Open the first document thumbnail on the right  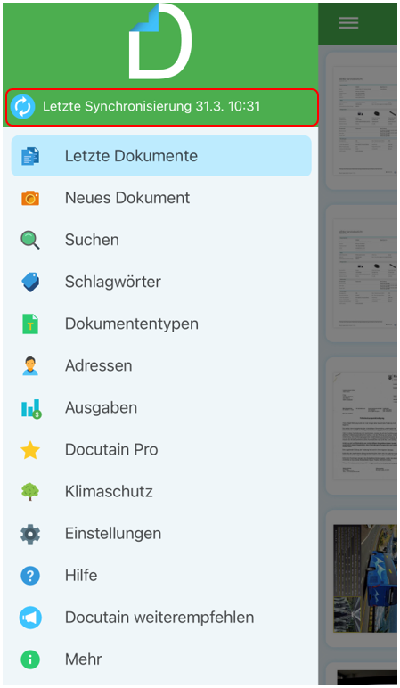point(363,121)
